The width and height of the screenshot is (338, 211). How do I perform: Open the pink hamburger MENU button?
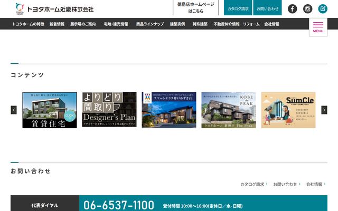318,27
